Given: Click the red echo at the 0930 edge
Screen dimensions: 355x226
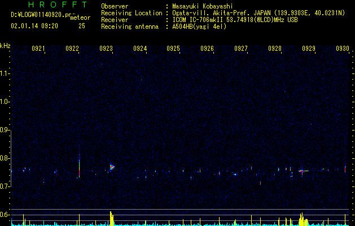Looking at the screenshot, I should 345,169.
